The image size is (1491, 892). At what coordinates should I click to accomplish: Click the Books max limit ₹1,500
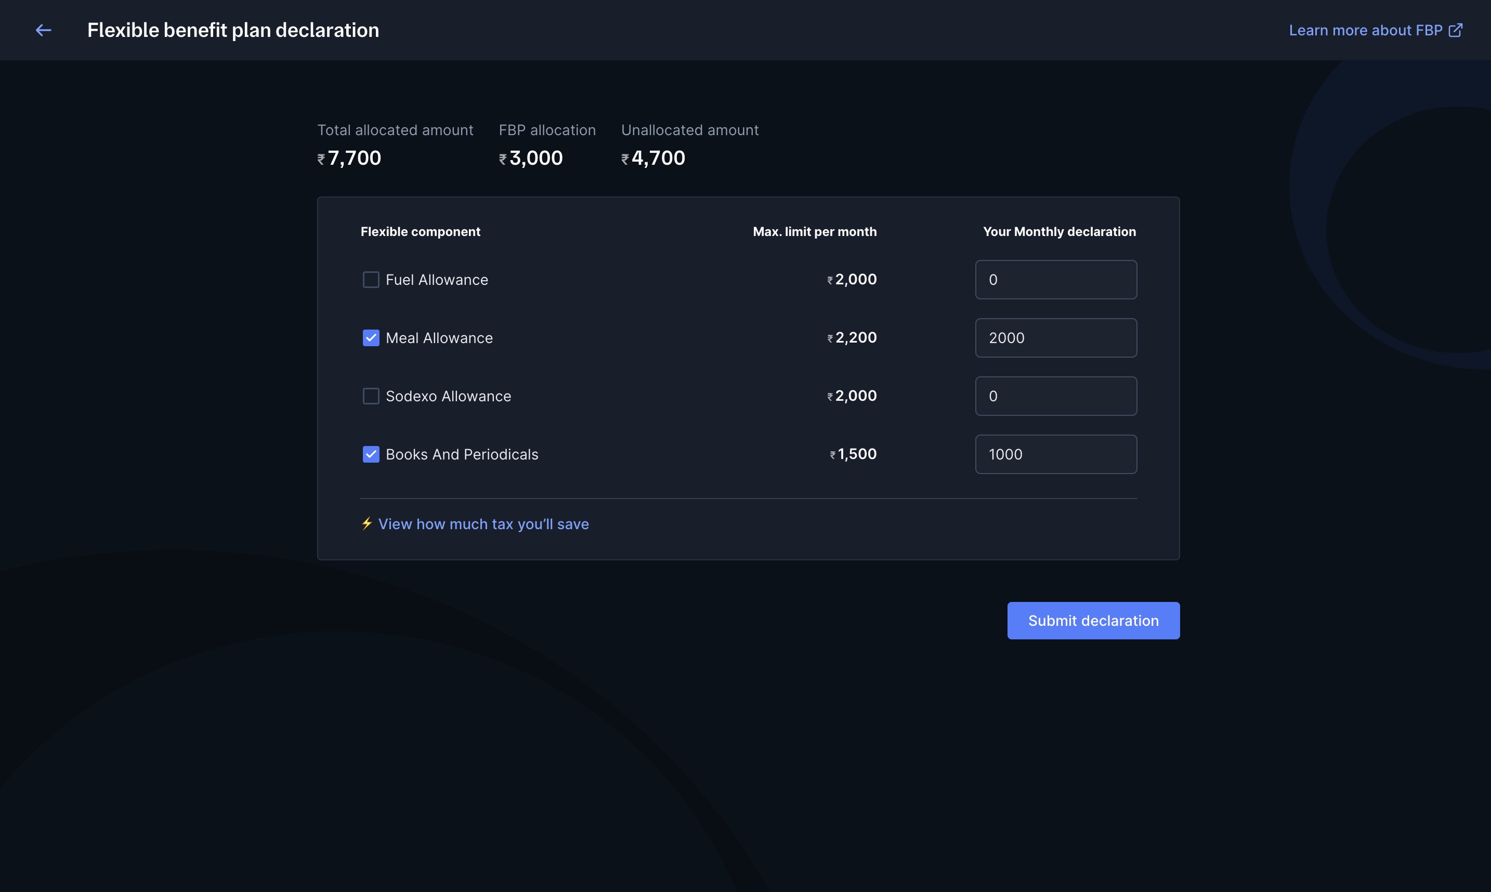coord(853,454)
